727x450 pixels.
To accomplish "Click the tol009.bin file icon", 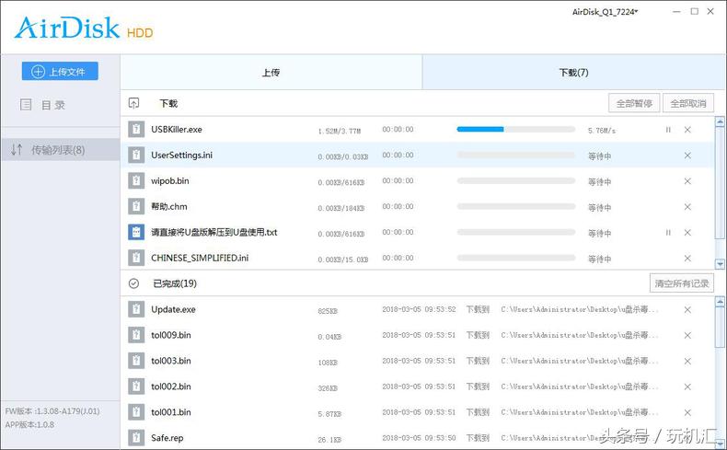I will (136, 335).
